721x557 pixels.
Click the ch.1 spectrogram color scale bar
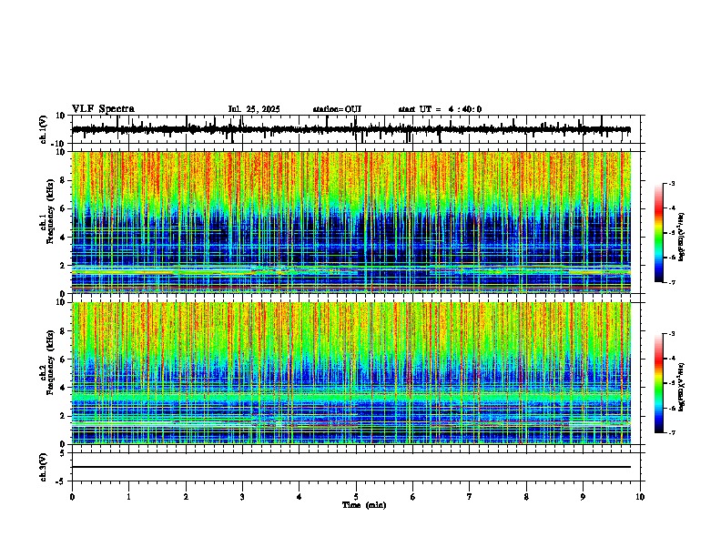pos(658,233)
